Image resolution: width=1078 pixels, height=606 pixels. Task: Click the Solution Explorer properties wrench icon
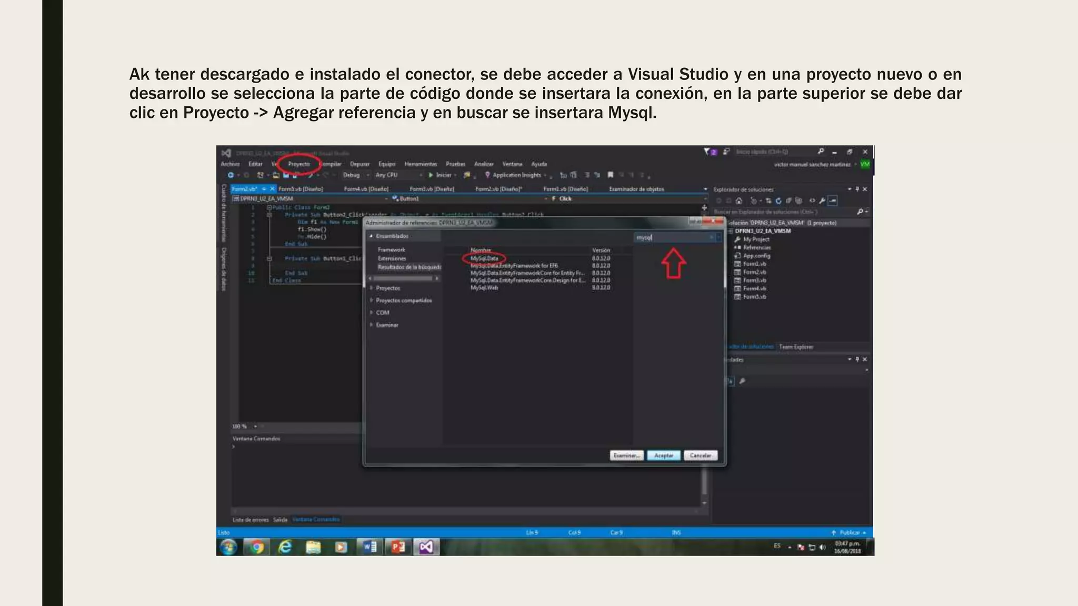click(822, 200)
